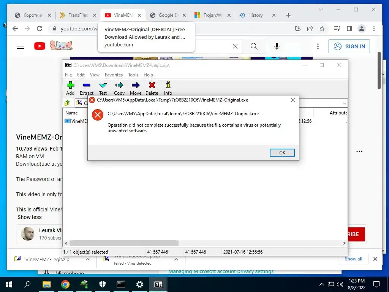The height and width of the screenshot is (292, 389).
Task: Open the 7-Zip View menu
Action: [95, 75]
